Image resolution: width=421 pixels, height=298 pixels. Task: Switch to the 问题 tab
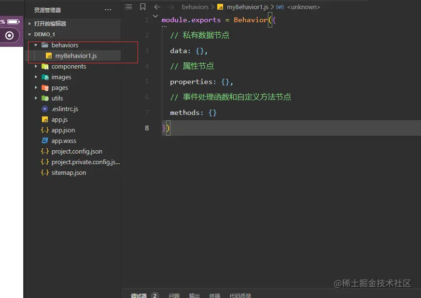click(x=174, y=296)
